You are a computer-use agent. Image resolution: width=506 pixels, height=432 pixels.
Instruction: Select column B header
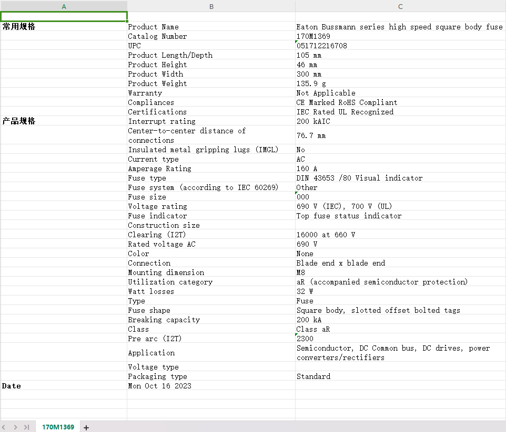coord(211,6)
